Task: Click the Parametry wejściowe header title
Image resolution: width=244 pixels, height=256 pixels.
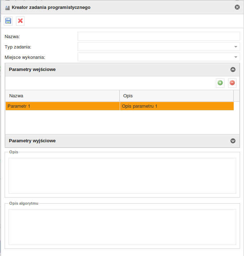Action: pos(32,70)
